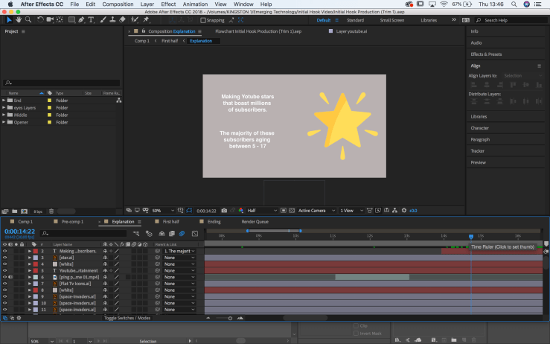Open the 50% magnification dropdown
The width and height of the screenshot is (550, 344).
pos(163,211)
